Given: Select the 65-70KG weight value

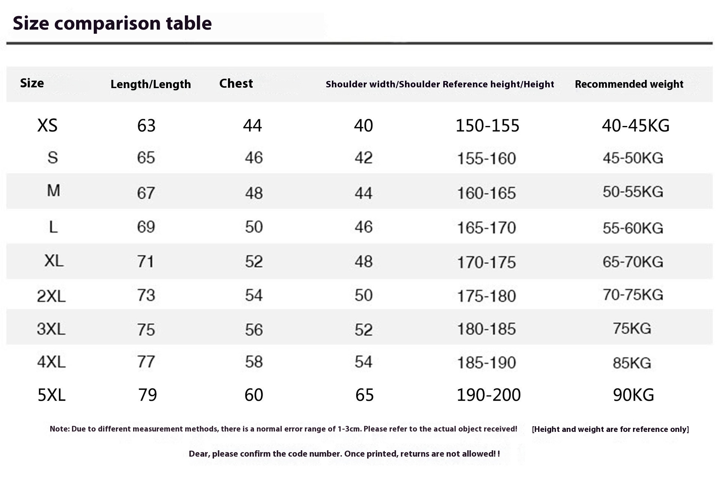Looking at the screenshot, I should [x=633, y=262].
